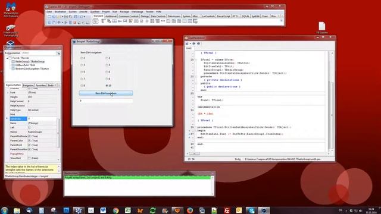Select the TActionList palette component
381x214 pixels.
[x=195, y=21]
